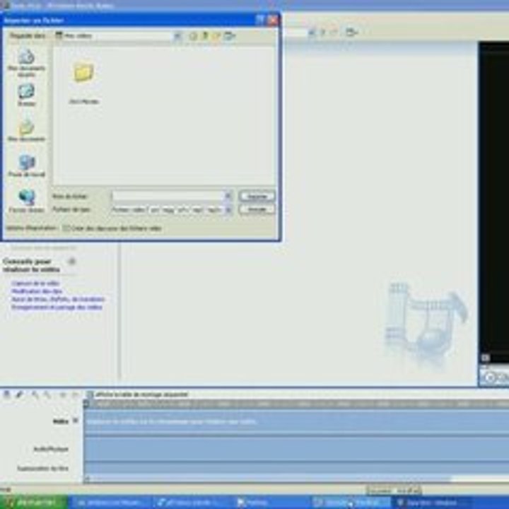Viewport: 509px width, 509px height.
Task: Click the Superposition du titre track label
Action: pyautogui.click(x=42, y=469)
